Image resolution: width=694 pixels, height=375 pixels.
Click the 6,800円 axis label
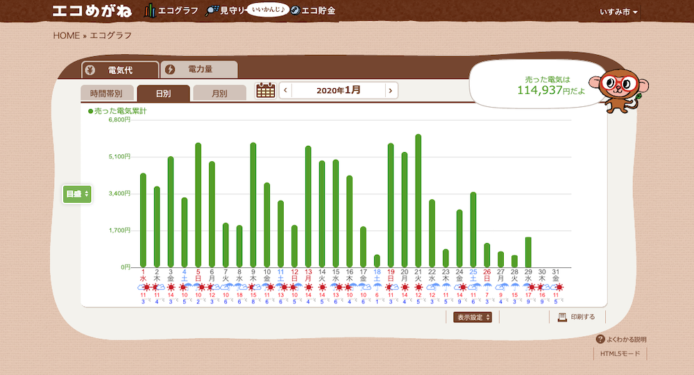pos(119,119)
